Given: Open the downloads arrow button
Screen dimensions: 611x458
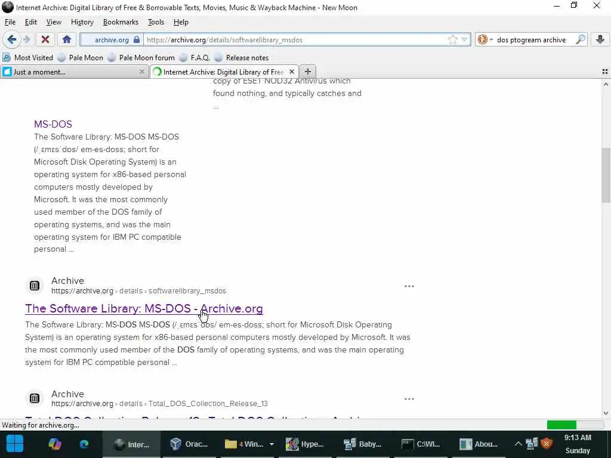Looking at the screenshot, I should point(600,39).
